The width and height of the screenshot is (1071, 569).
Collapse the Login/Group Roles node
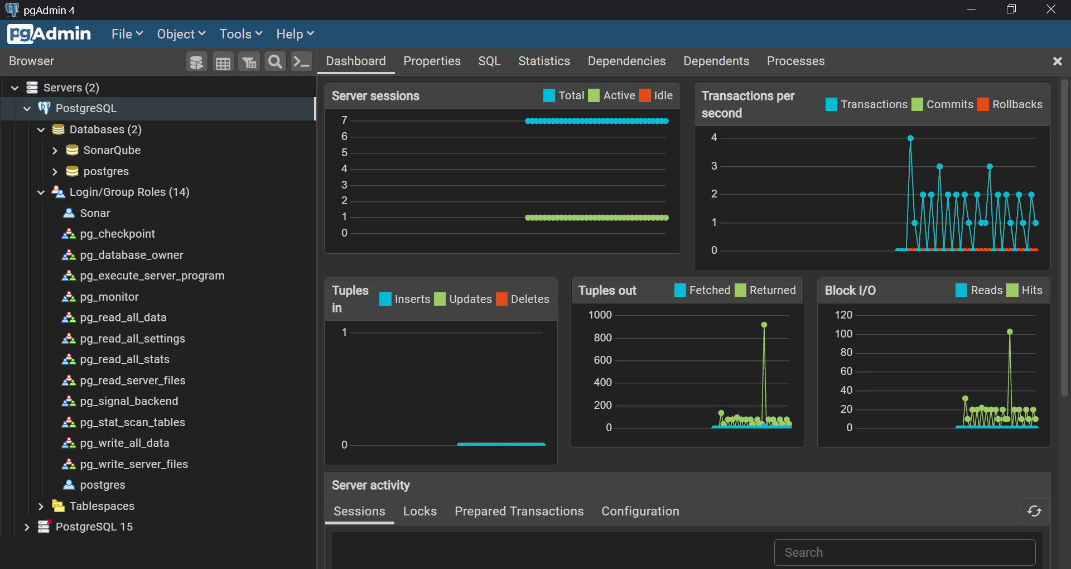click(x=41, y=192)
